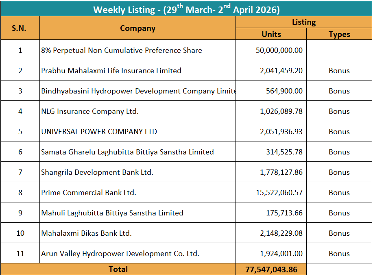Select Arun Valley Hydropower Development Co. cell
This screenshot has width=373, height=276.
tap(120, 254)
